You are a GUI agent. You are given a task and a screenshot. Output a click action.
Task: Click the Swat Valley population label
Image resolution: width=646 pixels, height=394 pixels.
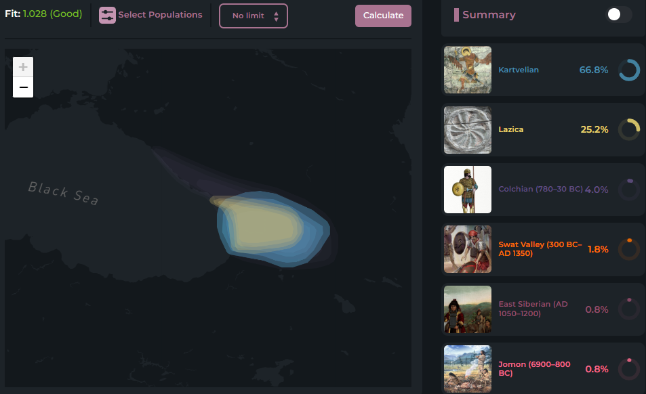point(540,249)
